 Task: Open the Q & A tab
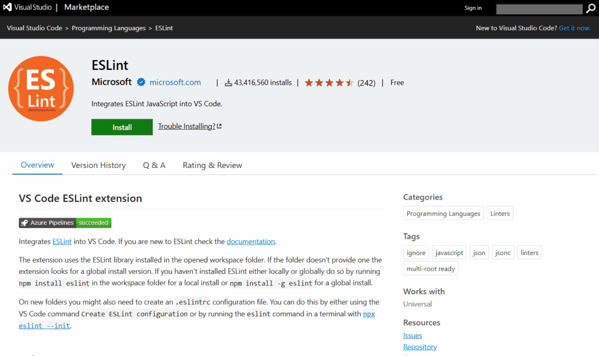[x=154, y=165]
